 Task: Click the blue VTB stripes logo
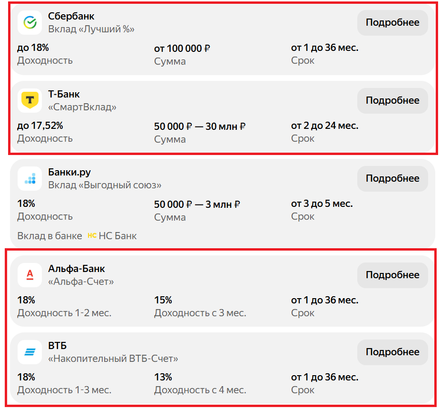click(x=29, y=352)
